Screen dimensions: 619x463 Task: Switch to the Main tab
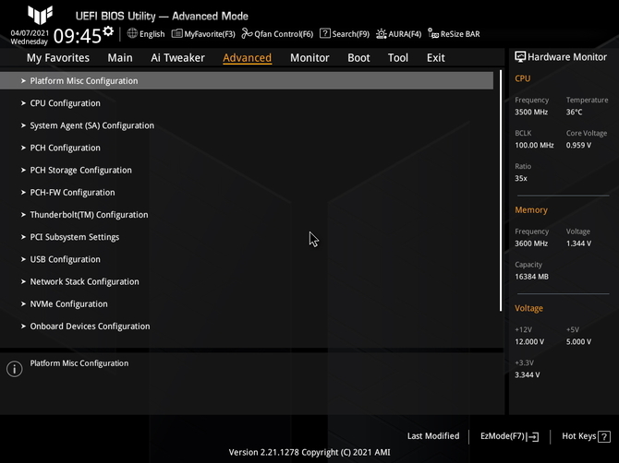(x=120, y=58)
